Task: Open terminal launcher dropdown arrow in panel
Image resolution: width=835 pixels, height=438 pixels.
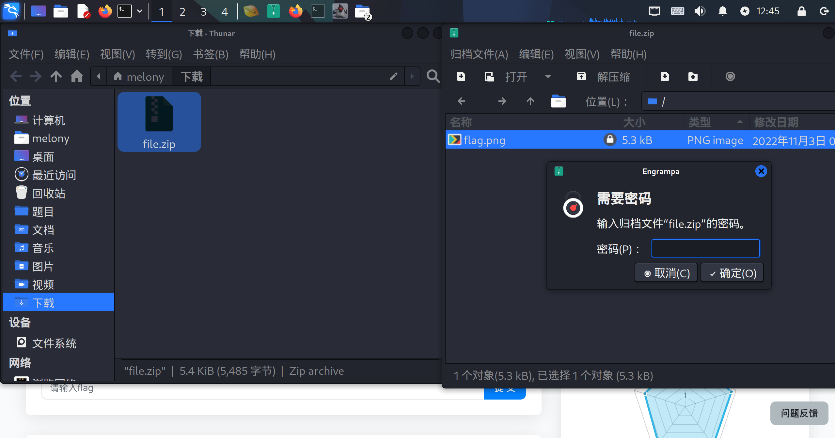Action: click(140, 11)
